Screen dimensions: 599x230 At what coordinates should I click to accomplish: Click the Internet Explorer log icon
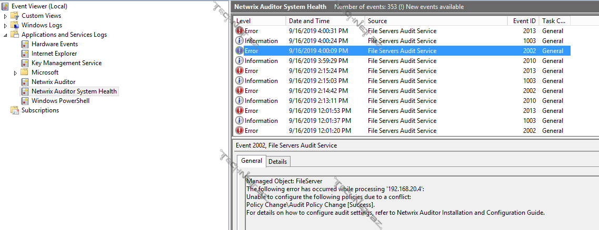[25, 54]
